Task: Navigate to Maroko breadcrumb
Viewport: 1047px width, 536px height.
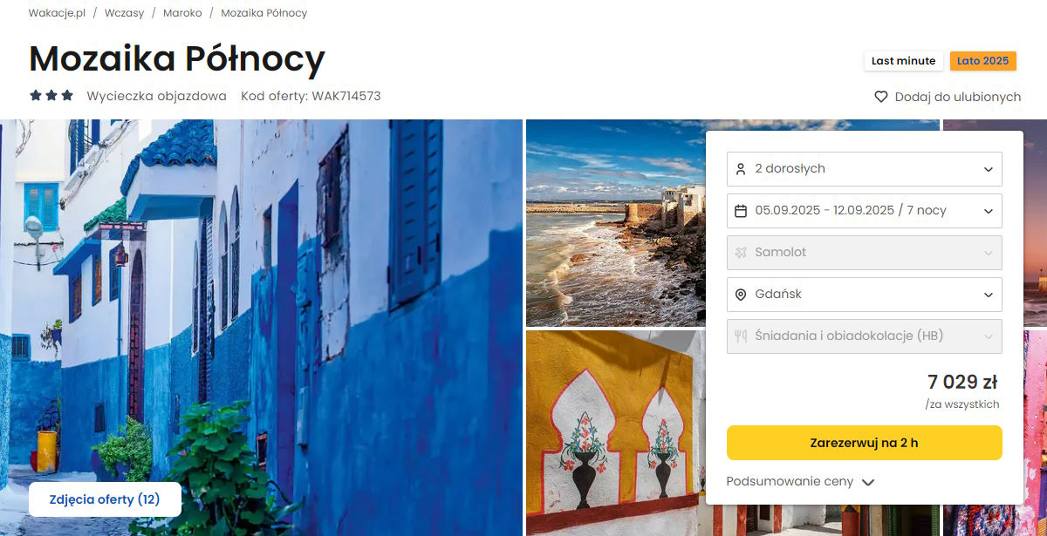Action: pyautogui.click(x=182, y=13)
